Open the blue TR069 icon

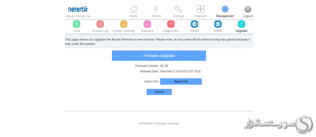coord(194,24)
